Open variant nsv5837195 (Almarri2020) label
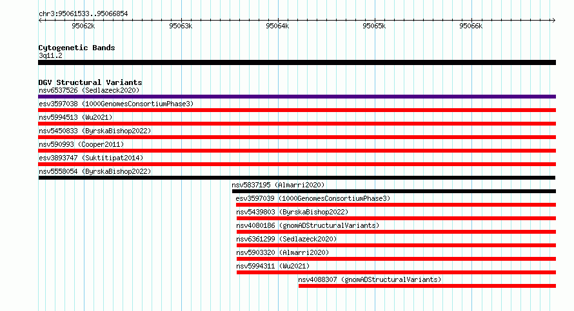574x311 pixels. [x=278, y=185]
